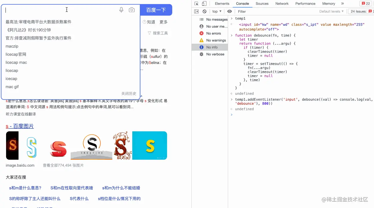Open the 更多 search categories
The width and height of the screenshot is (374, 208).
[164, 22]
